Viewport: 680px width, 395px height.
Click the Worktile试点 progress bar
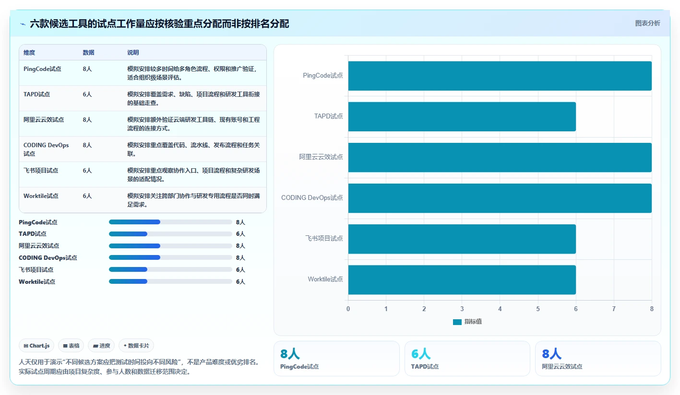(170, 281)
